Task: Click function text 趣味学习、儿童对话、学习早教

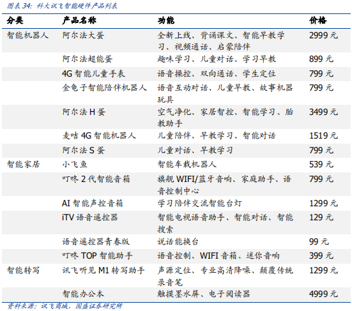Action: pyautogui.click(x=217, y=59)
